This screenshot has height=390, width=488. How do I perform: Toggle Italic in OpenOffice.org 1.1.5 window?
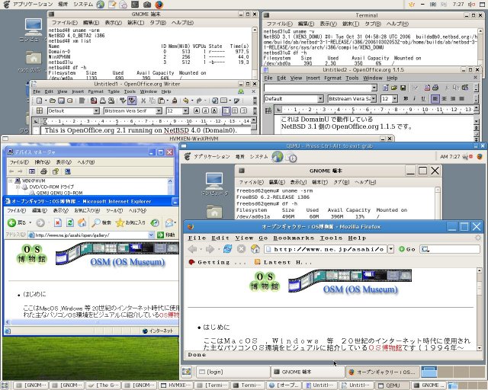tap(414, 98)
